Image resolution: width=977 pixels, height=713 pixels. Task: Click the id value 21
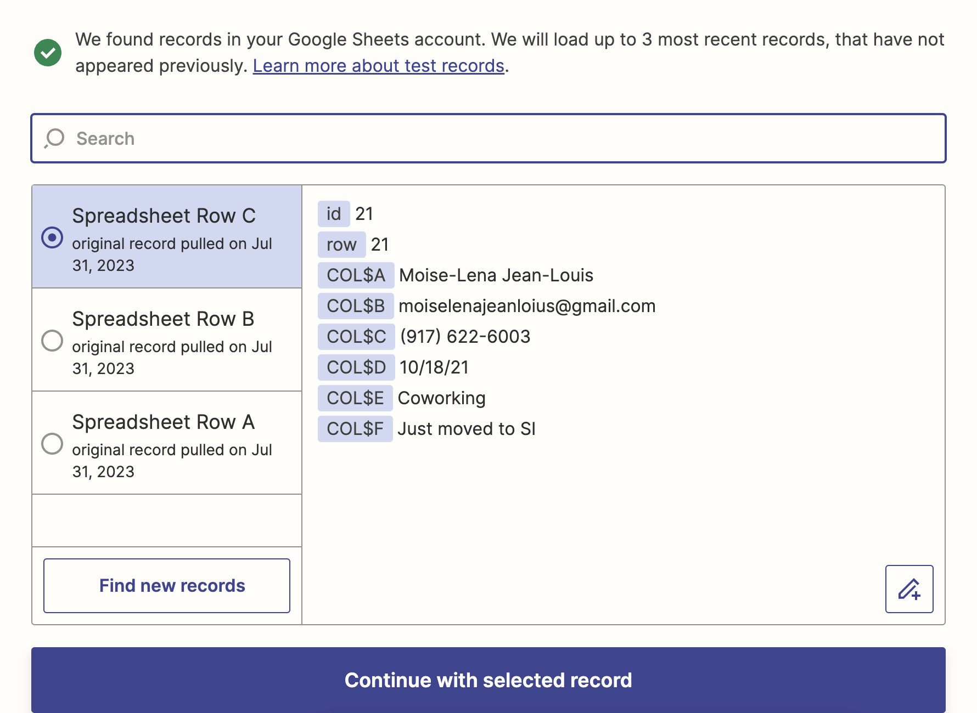[x=364, y=214]
